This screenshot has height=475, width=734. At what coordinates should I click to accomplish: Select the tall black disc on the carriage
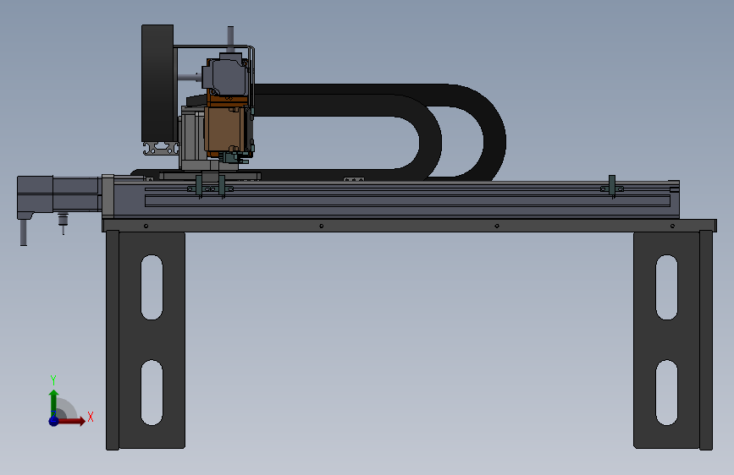click(x=157, y=83)
